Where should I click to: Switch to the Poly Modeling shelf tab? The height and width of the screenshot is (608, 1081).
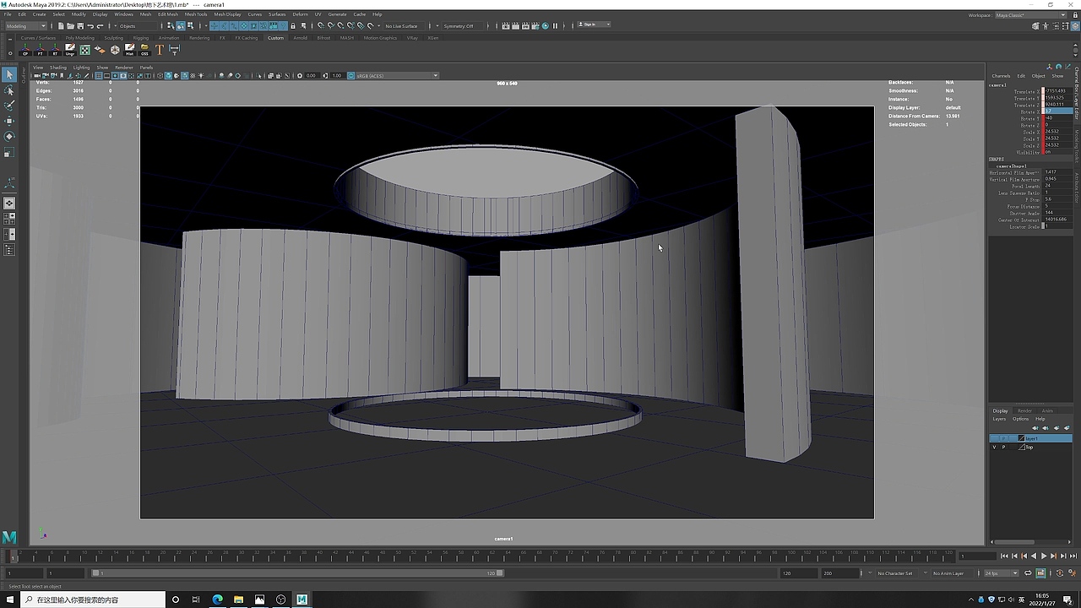coord(80,38)
